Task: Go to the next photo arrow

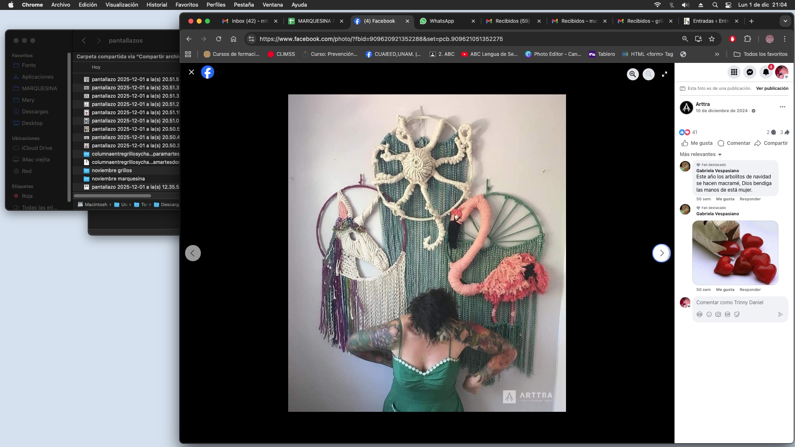Action: pyautogui.click(x=661, y=253)
